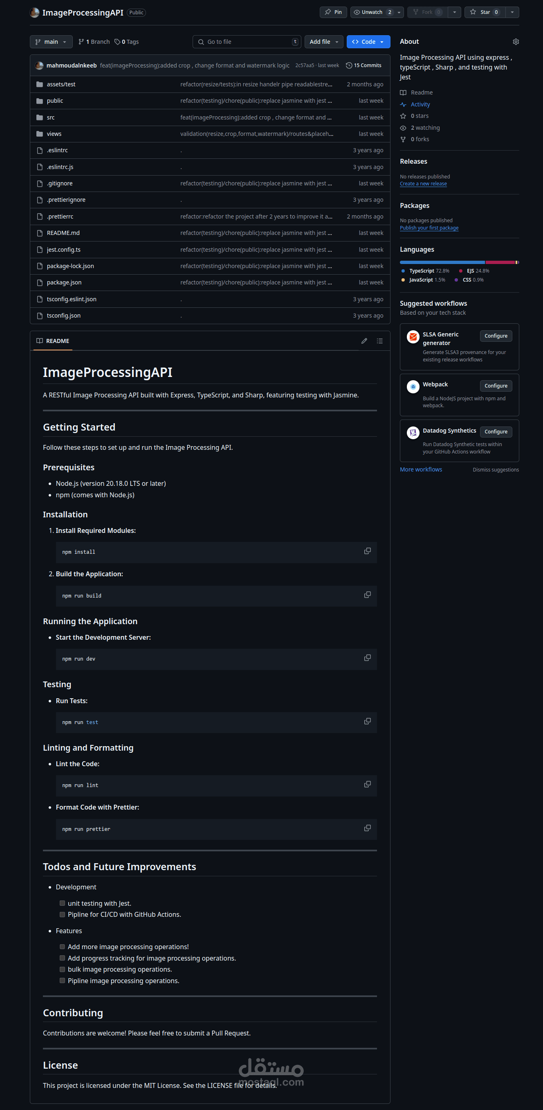This screenshot has width=543, height=1110.
Task: Configure the Webpack workflow
Action: (496, 386)
